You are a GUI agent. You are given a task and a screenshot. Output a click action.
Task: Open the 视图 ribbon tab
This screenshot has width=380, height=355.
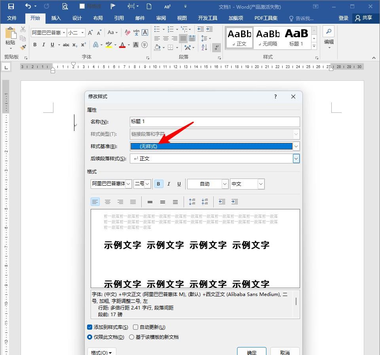pos(182,18)
